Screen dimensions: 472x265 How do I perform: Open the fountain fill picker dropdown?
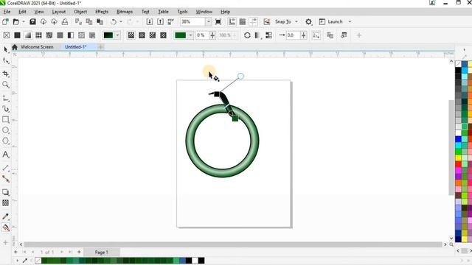117,35
